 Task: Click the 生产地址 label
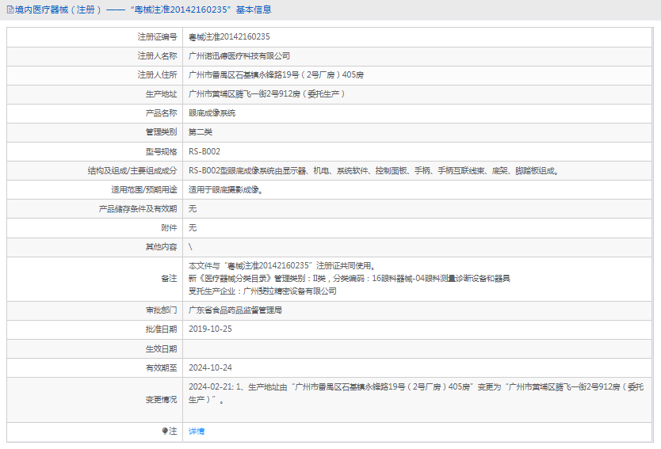162,94
